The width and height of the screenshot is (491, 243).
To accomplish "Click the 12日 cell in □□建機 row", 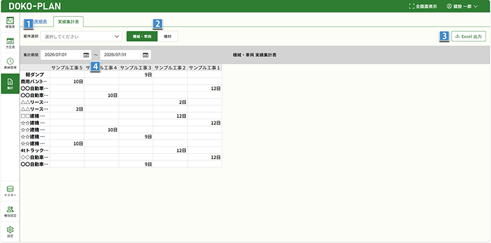I will pos(171,116).
